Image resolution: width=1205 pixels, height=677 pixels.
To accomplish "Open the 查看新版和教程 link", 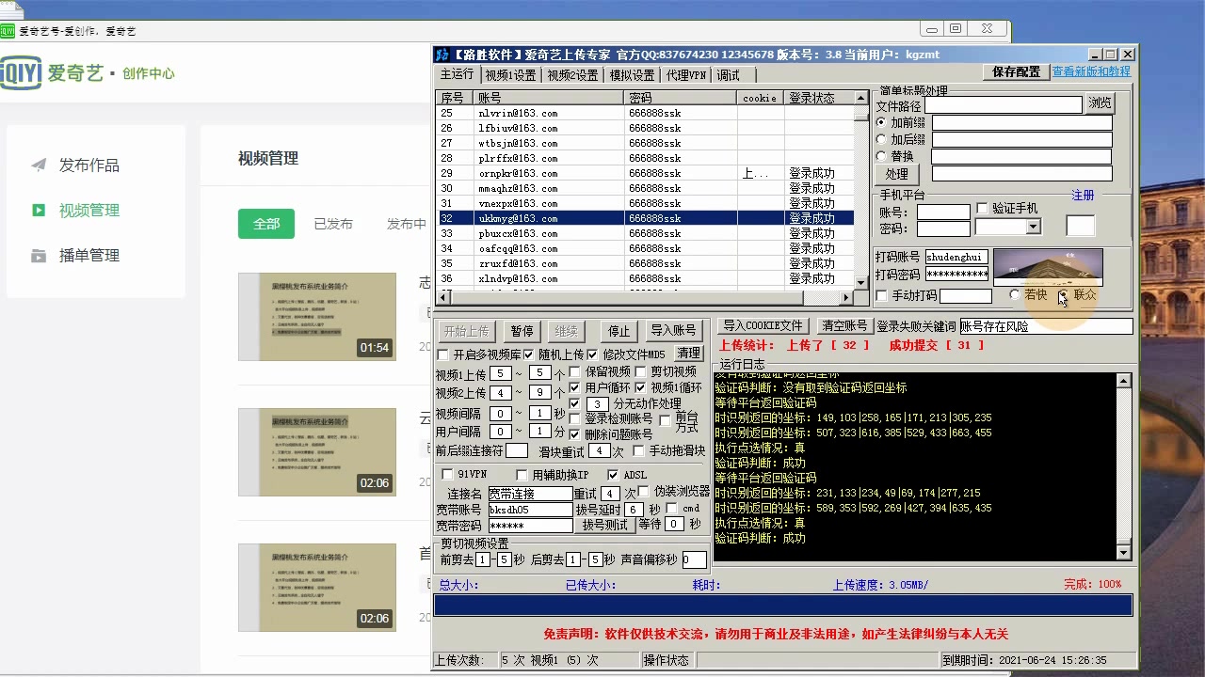I will 1091,71.
